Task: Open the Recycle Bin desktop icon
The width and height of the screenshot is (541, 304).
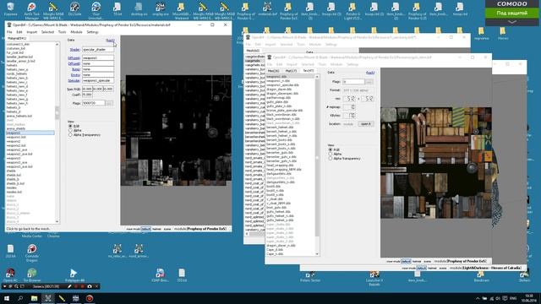Action: [x=11, y=9]
